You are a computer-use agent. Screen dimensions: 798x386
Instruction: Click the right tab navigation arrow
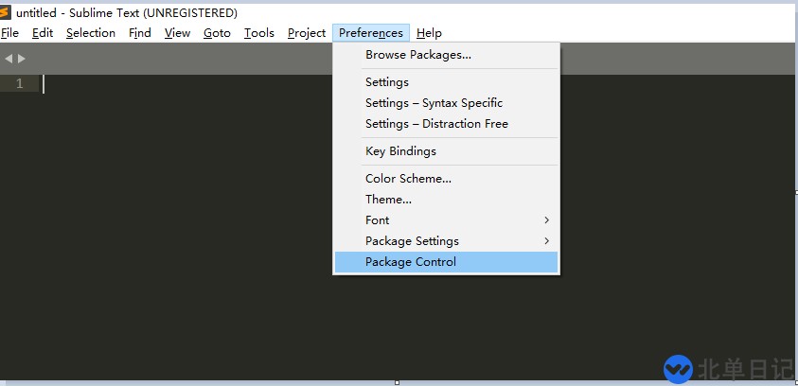[x=22, y=59]
